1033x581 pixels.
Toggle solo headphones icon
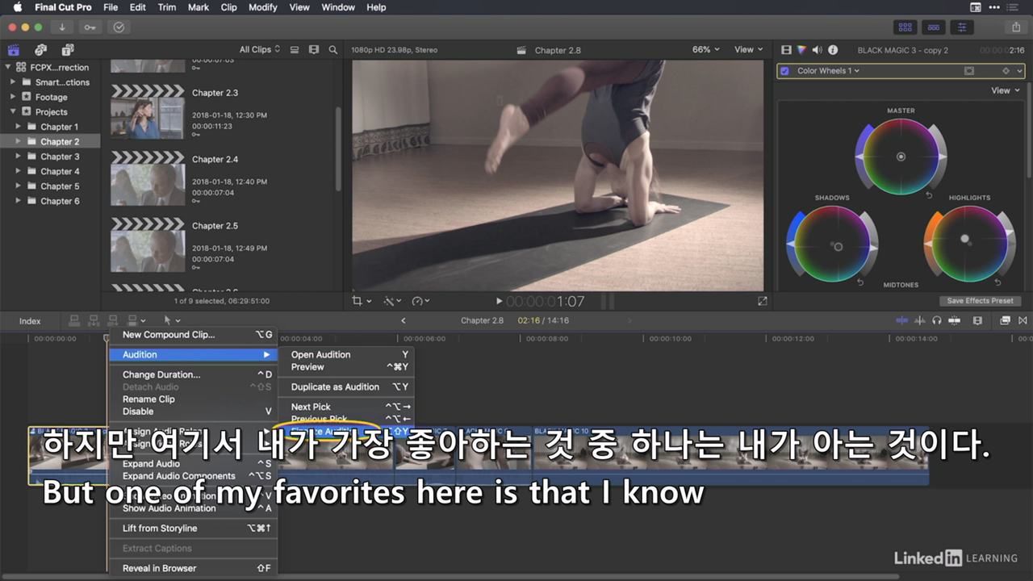[936, 321]
